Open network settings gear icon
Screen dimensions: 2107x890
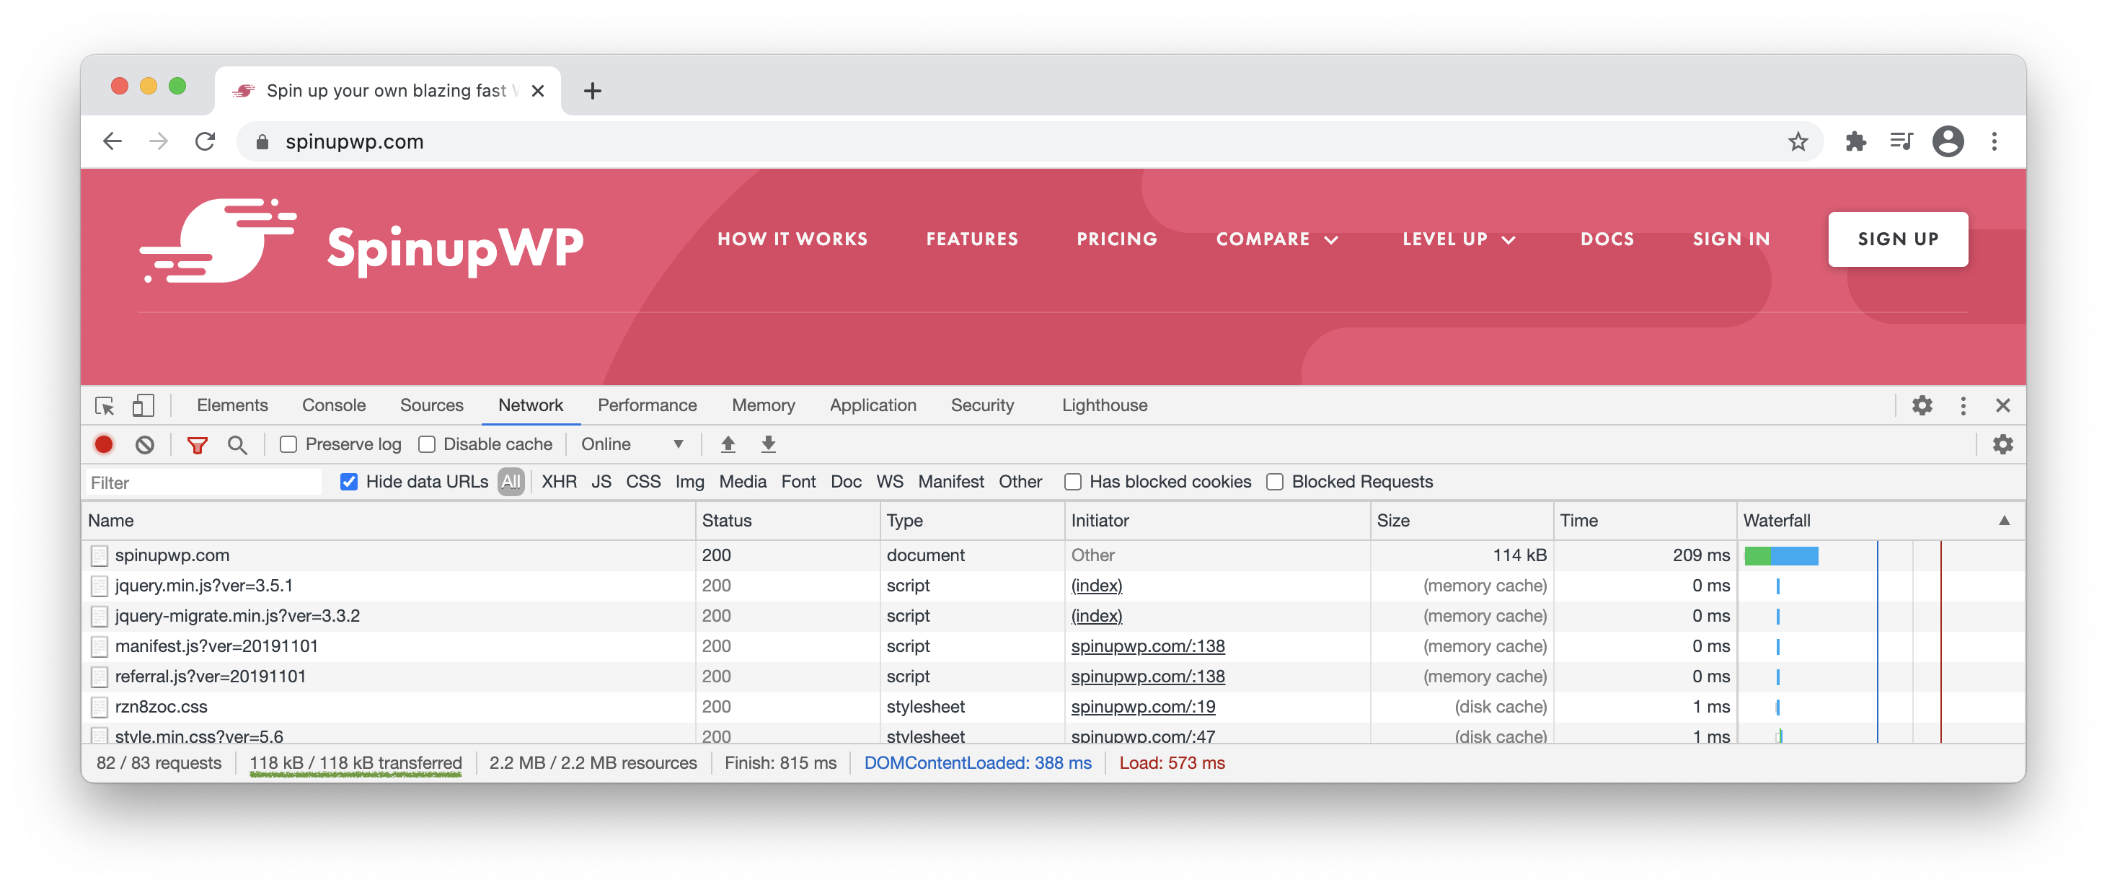pyautogui.click(x=2002, y=444)
